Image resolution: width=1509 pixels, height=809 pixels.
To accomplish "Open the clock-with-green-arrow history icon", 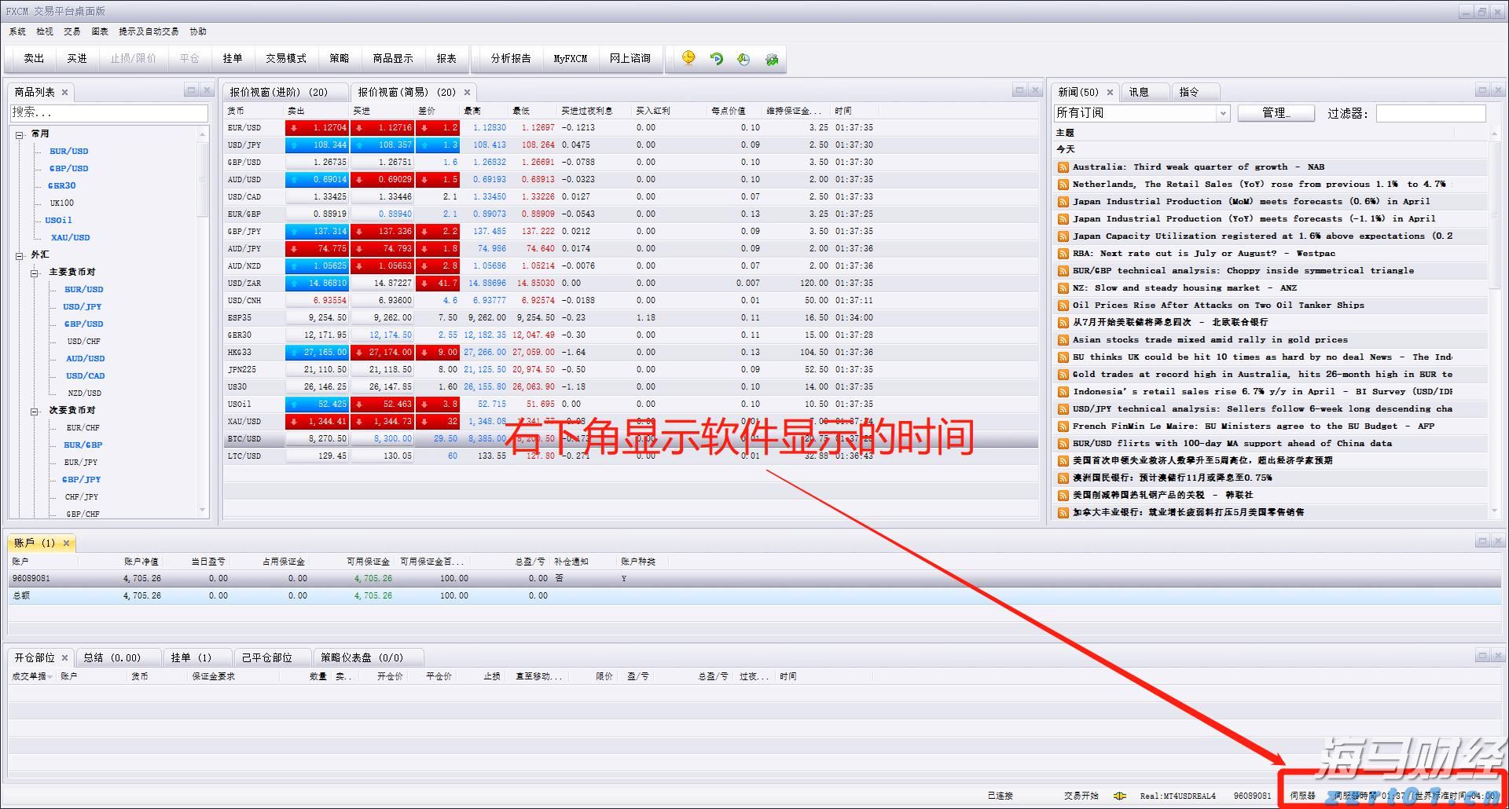I will 743,59.
